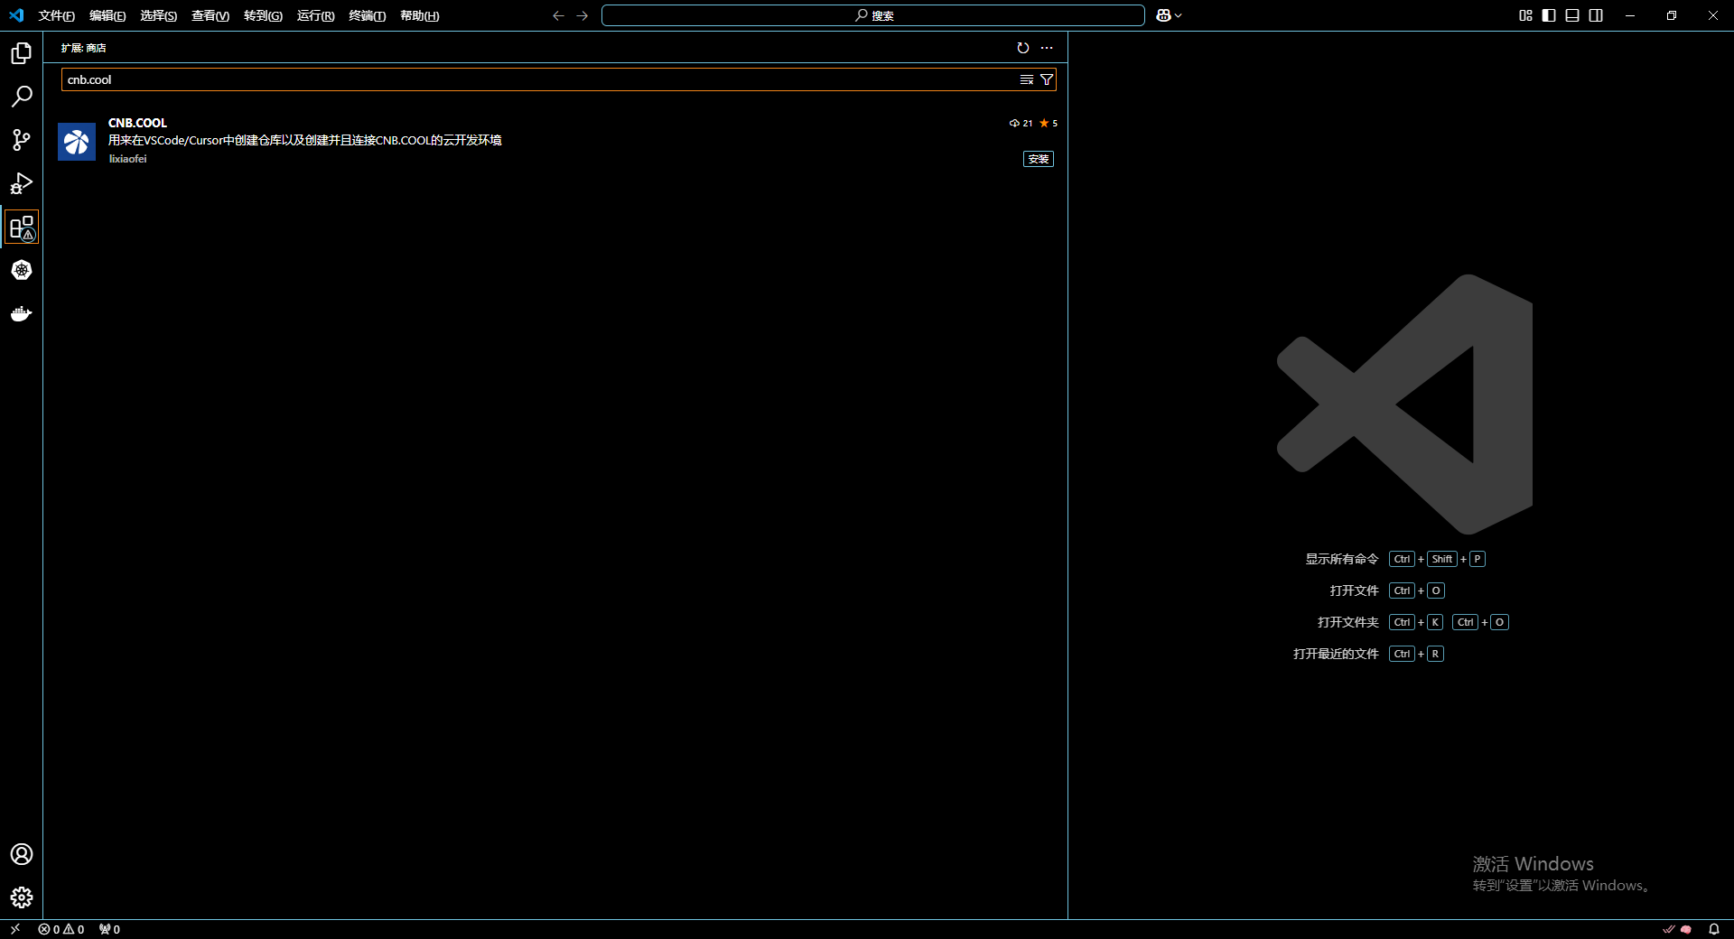The height and width of the screenshot is (939, 1734).
Task: Open the Run and Debug view
Action: tap(22, 183)
